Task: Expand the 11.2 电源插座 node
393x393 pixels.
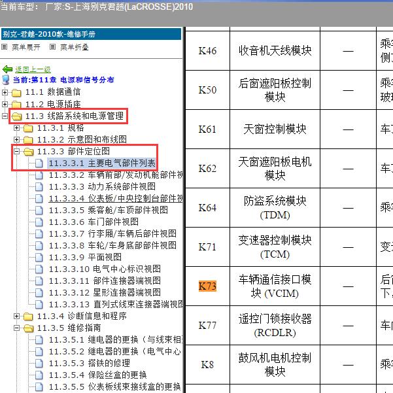Action: (x=5, y=104)
